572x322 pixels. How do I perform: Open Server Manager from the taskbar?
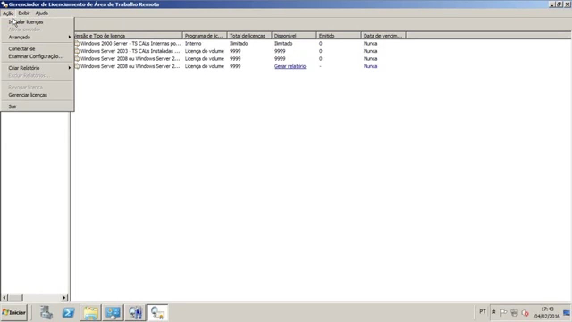tap(46, 312)
